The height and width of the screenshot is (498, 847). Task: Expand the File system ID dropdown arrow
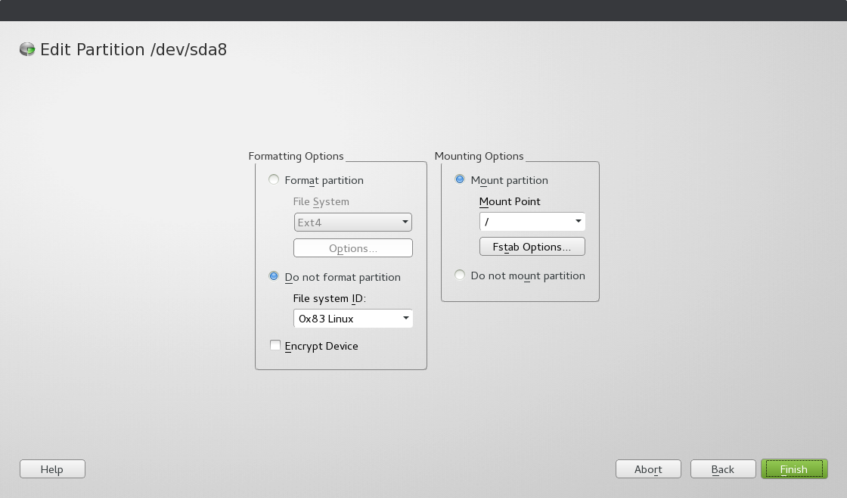(406, 319)
